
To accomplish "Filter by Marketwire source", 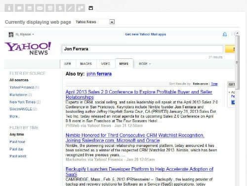I will (18, 94).
